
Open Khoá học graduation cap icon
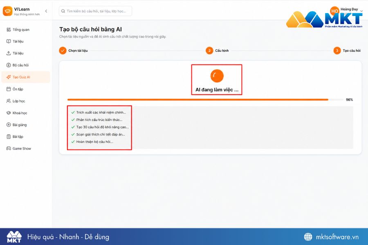(x=9, y=113)
